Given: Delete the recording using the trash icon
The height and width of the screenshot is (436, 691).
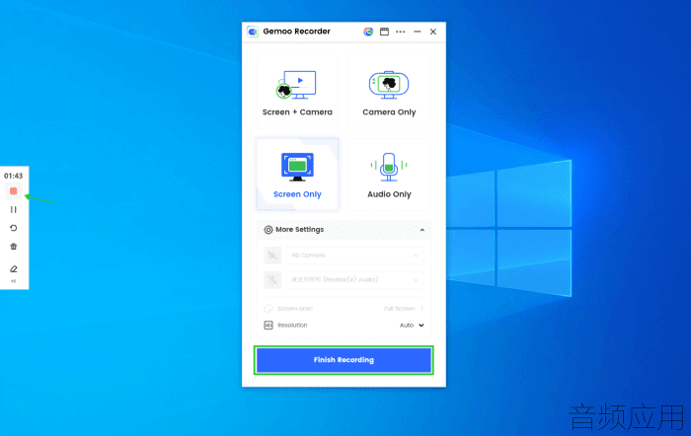Looking at the screenshot, I should [x=13, y=247].
